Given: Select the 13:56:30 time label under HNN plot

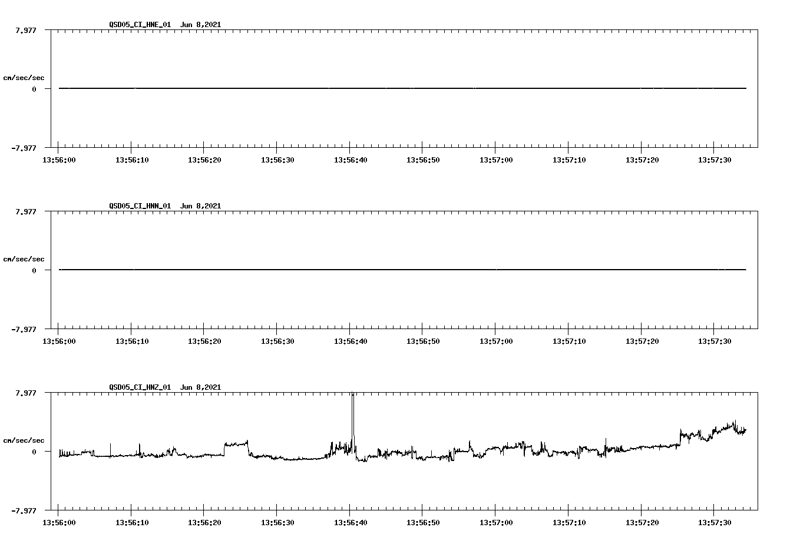Looking at the screenshot, I should click(277, 341).
